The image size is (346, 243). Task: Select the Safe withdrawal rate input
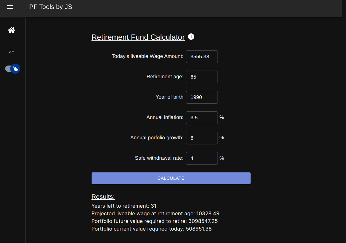click(x=202, y=158)
